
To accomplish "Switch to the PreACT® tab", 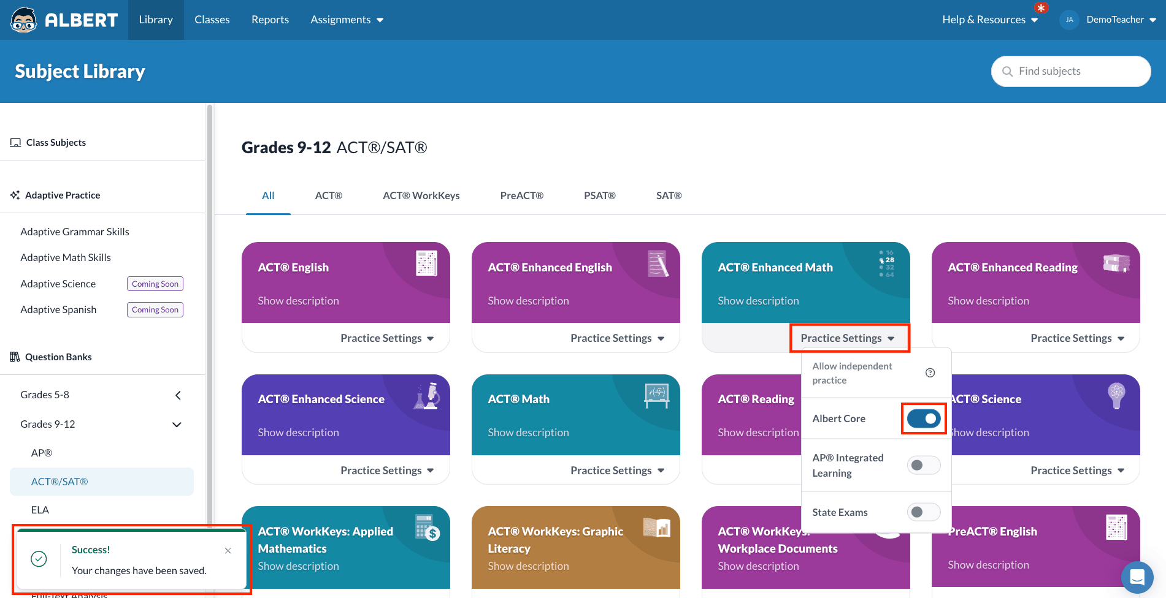I will (x=522, y=196).
